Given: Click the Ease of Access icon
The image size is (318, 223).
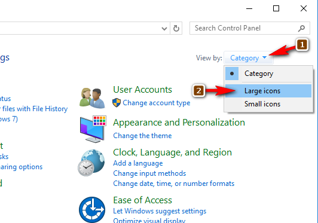Looking at the screenshot, I should pos(92,210).
